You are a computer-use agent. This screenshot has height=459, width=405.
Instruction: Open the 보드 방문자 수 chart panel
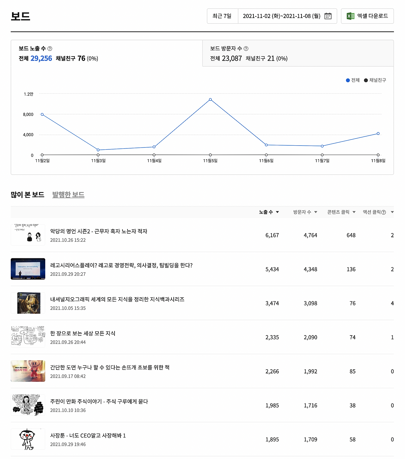(x=298, y=53)
